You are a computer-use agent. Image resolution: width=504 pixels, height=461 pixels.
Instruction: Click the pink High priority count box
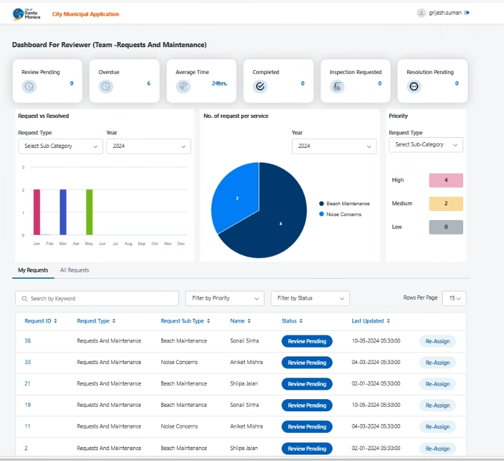click(x=445, y=180)
